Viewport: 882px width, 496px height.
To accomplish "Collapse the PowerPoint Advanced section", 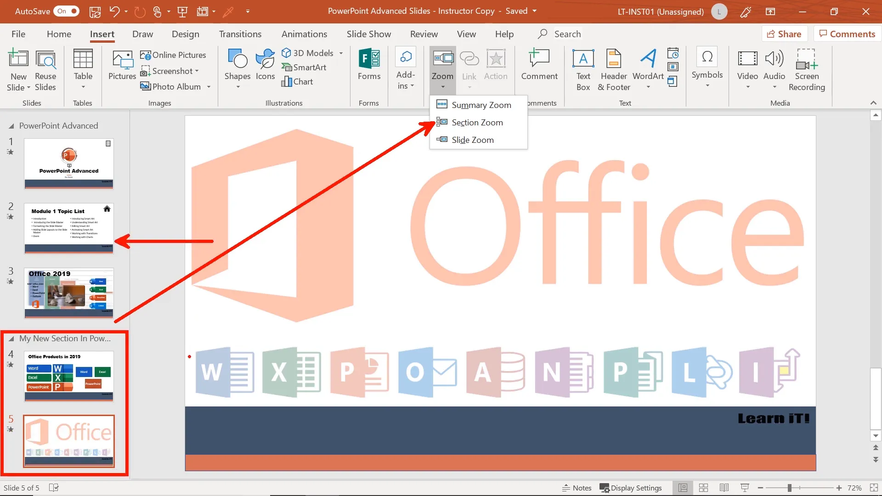I will pos(11,126).
